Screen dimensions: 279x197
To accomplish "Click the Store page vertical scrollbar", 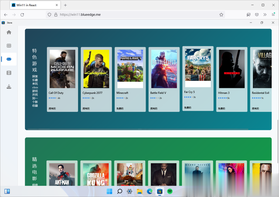I will point(277,141).
